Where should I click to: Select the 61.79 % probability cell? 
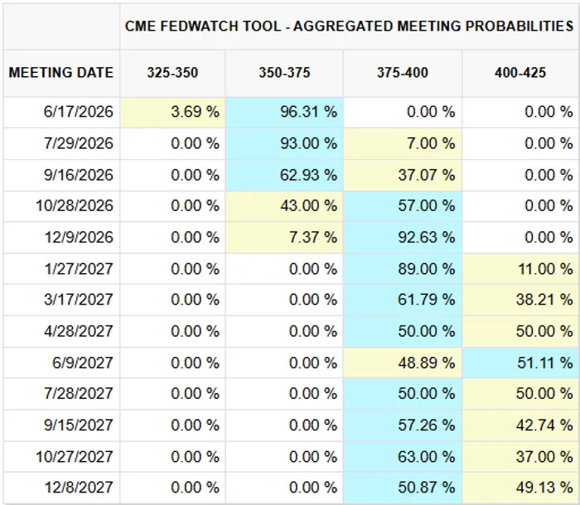pos(403,300)
